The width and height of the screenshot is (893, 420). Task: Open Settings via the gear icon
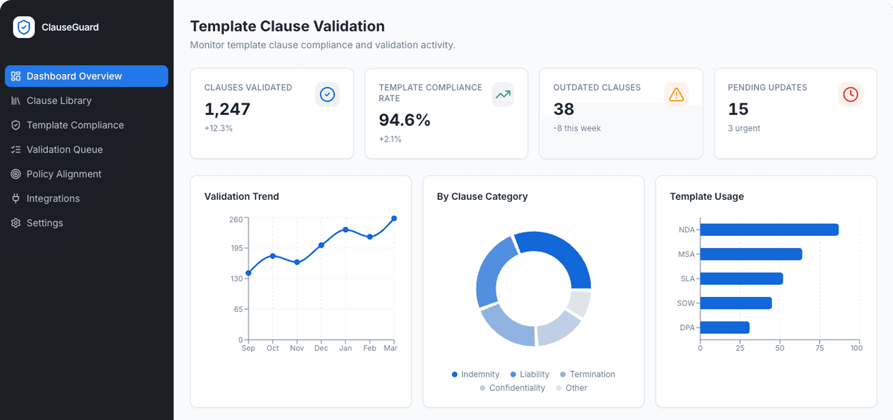[x=16, y=223]
